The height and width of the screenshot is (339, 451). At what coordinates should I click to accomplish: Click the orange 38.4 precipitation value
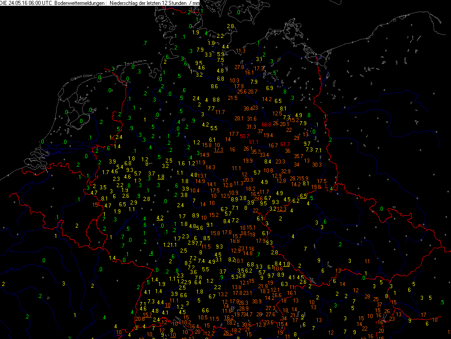tap(248, 108)
